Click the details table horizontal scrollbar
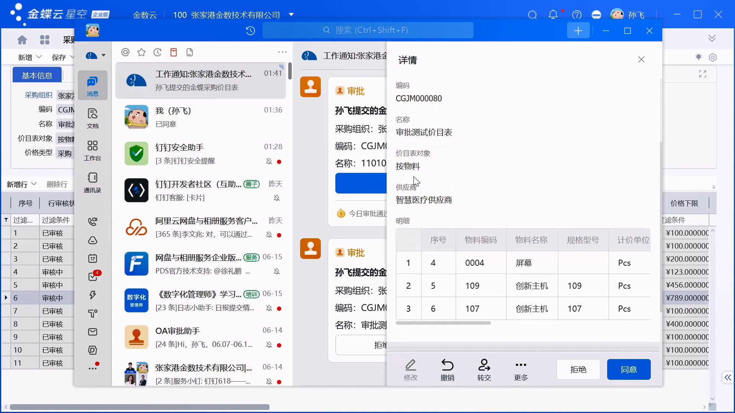 click(443, 323)
